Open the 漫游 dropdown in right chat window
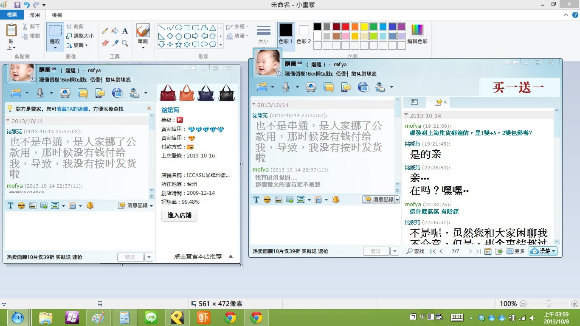580x326 pixels. pos(543,251)
